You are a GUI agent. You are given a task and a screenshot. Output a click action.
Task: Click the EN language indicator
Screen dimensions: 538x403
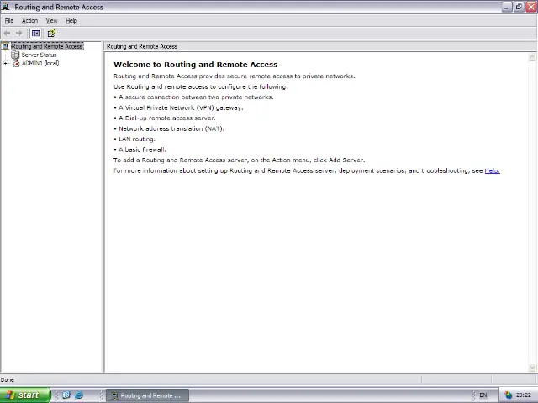[483, 395]
